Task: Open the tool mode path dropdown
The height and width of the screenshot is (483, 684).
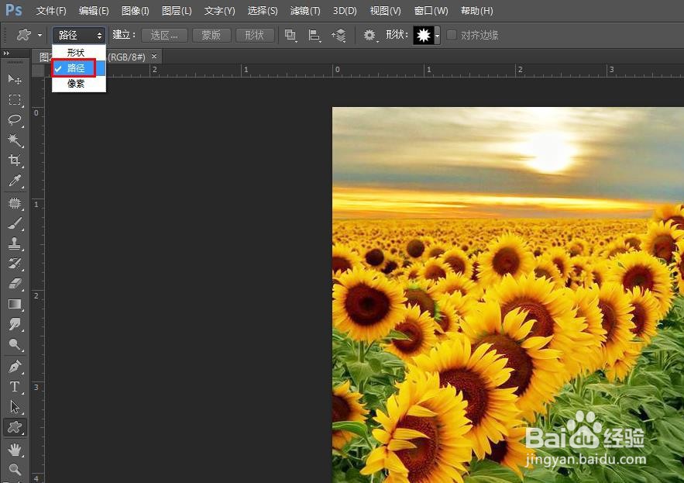Action: click(x=78, y=35)
